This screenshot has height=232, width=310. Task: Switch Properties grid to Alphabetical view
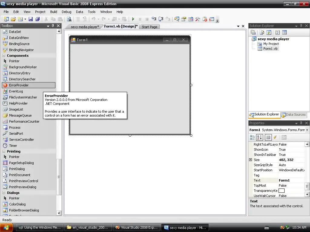(259, 137)
